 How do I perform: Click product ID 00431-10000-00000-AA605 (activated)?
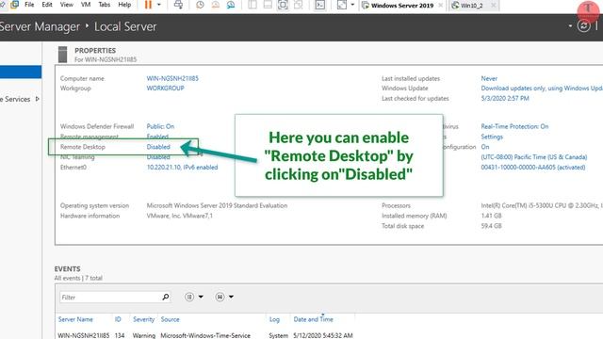pyautogui.click(x=533, y=168)
